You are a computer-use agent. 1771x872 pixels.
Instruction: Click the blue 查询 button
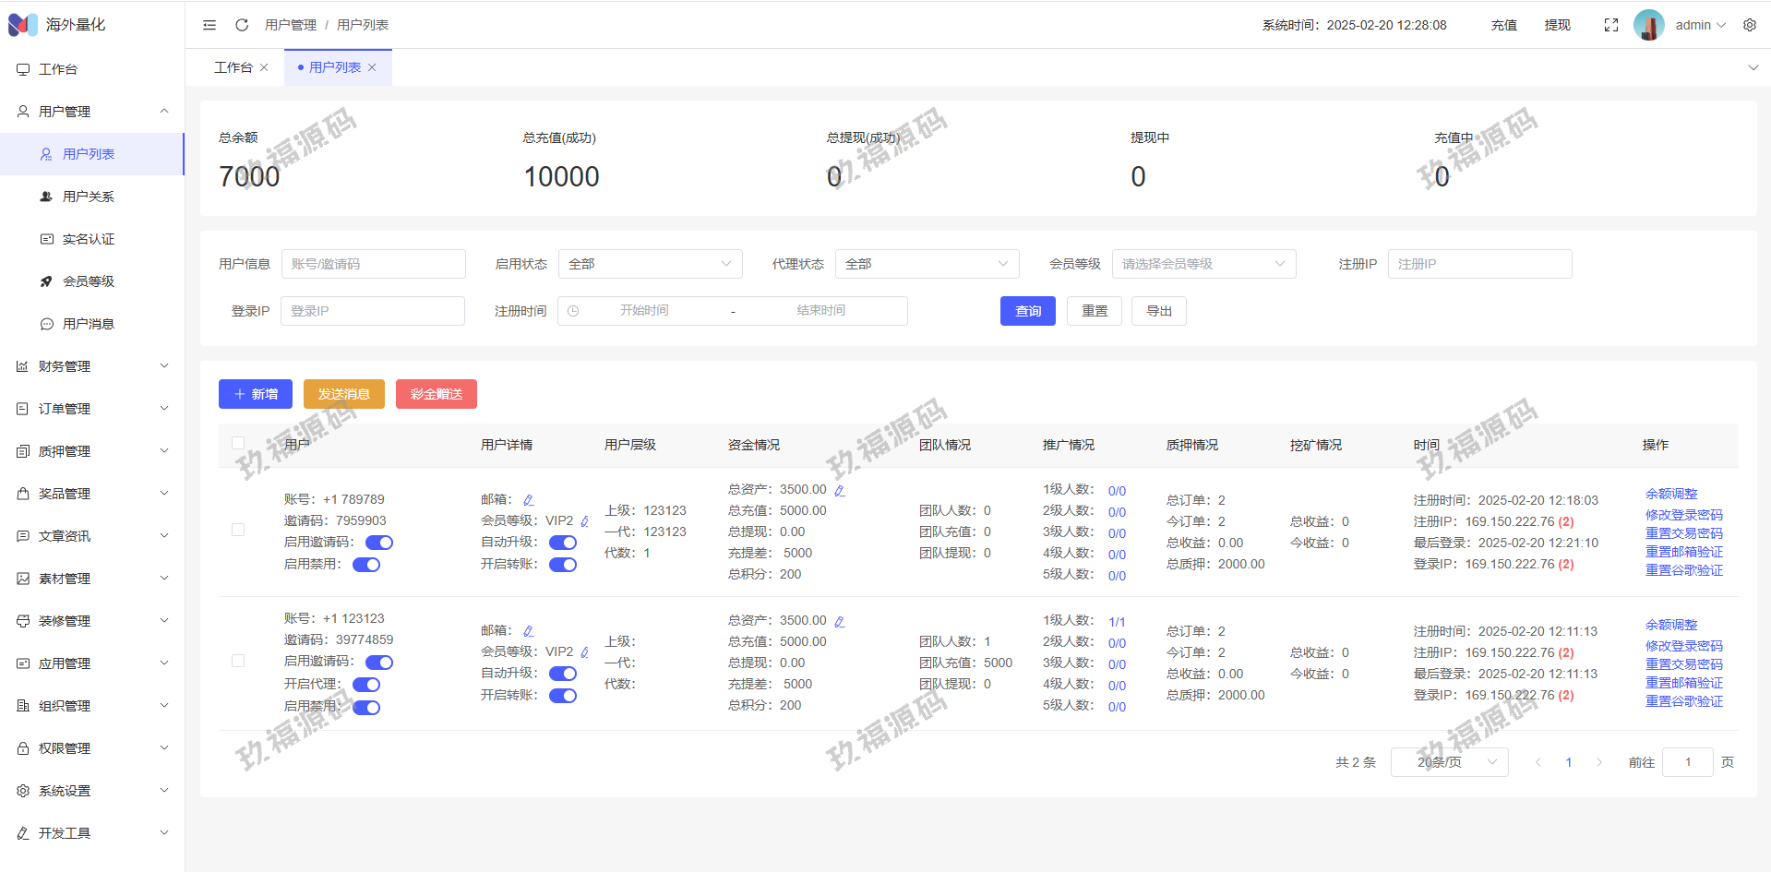[x=1027, y=311]
